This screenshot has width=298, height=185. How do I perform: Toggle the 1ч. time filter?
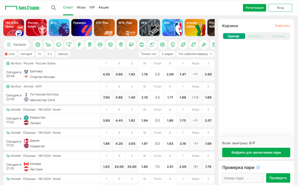point(40,54)
